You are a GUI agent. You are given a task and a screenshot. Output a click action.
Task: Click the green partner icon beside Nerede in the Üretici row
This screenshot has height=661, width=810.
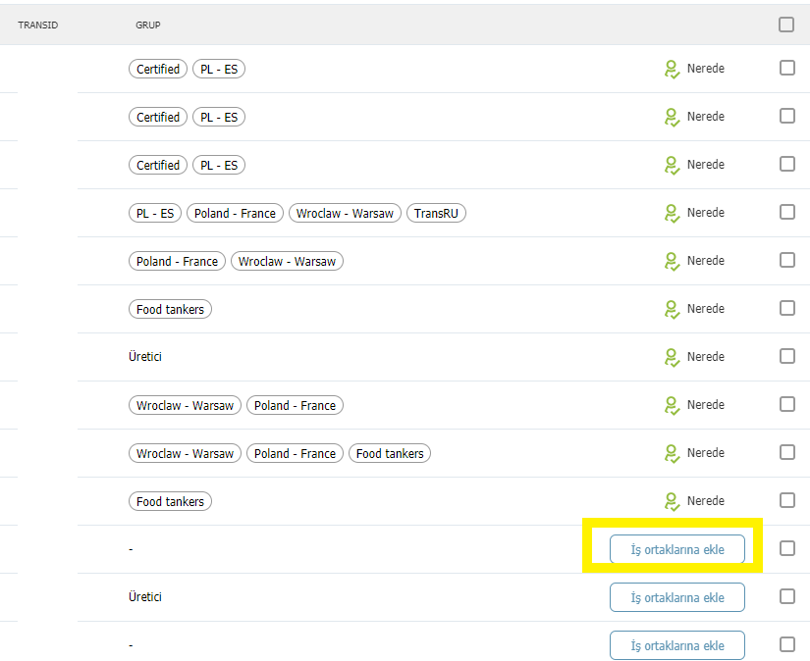(x=672, y=357)
